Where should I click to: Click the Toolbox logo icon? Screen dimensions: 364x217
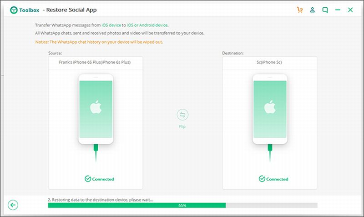tap(10, 10)
